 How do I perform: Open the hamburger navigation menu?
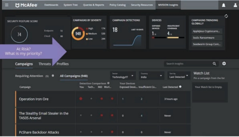7,5
